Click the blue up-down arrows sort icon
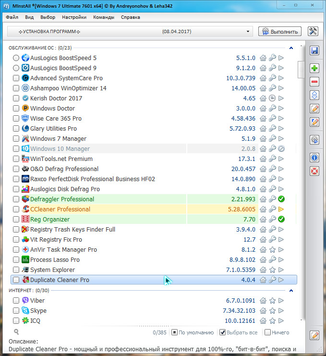 click(x=314, y=95)
